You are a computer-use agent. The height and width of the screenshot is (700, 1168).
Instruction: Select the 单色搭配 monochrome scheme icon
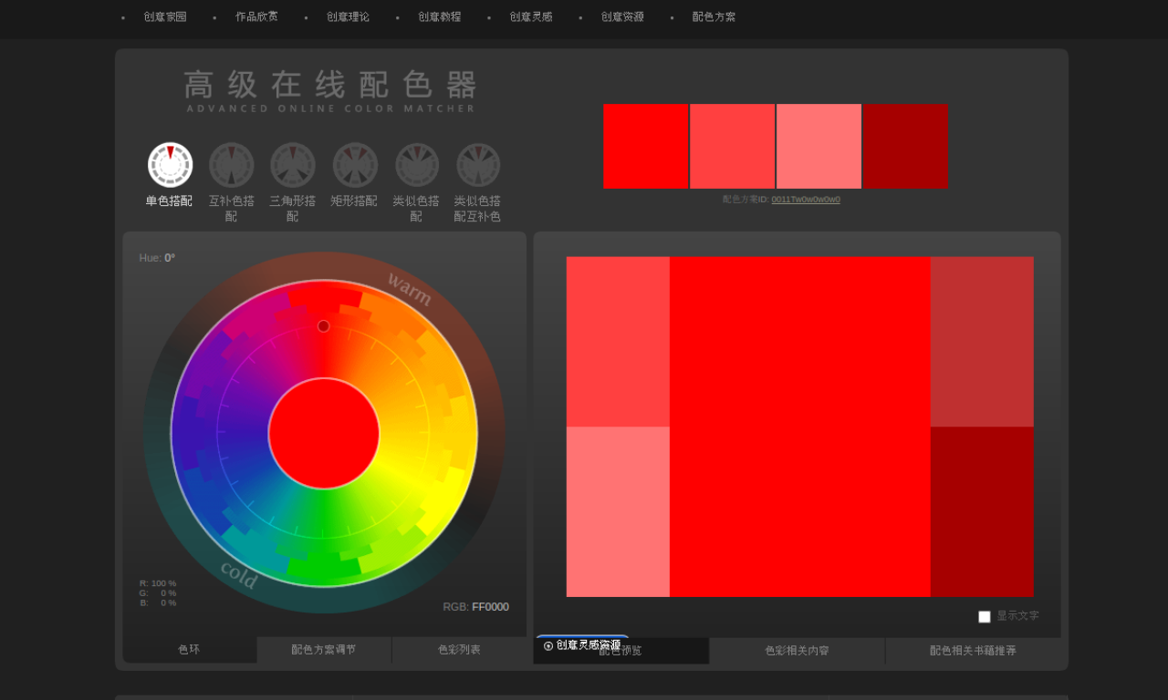pos(170,165)
